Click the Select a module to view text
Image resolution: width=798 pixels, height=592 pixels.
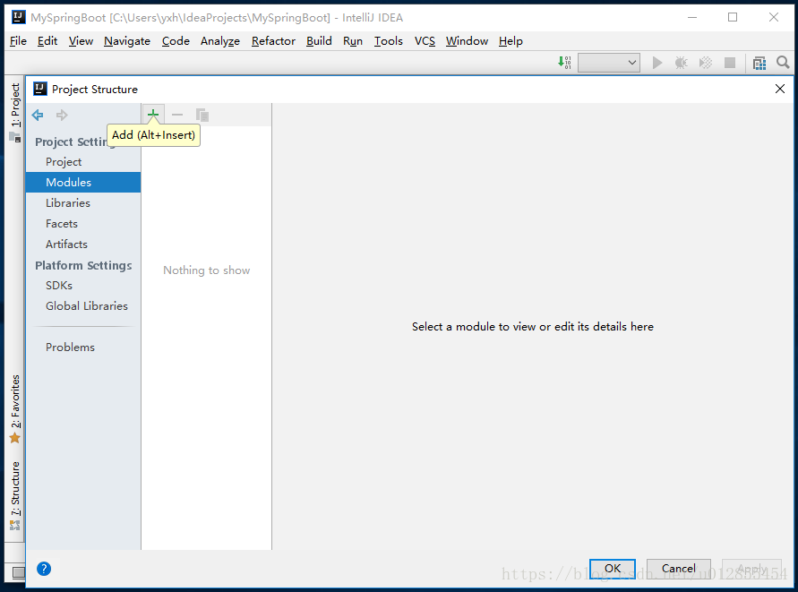click(532, 327)
